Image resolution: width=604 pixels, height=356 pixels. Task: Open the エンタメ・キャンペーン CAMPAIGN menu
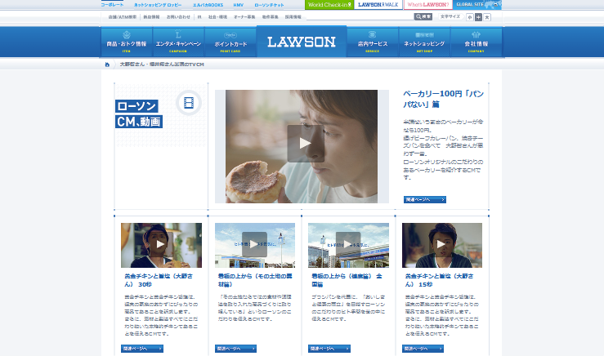click(178, 42)
